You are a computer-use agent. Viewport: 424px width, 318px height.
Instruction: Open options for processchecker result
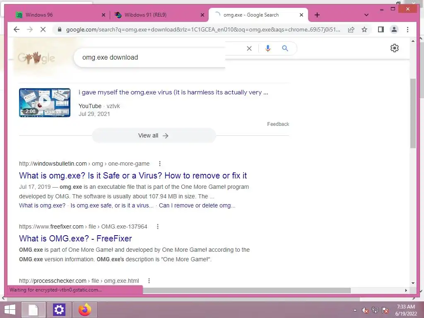[149, 281]
